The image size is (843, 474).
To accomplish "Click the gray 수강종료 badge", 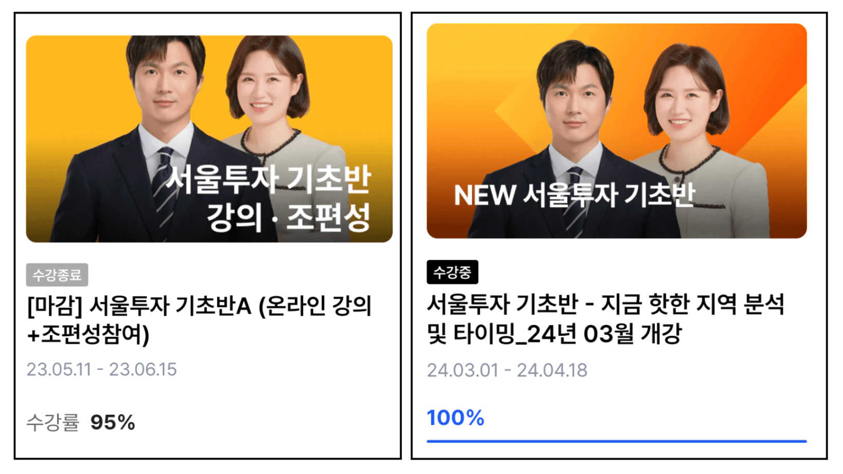I will click(57, 275).
